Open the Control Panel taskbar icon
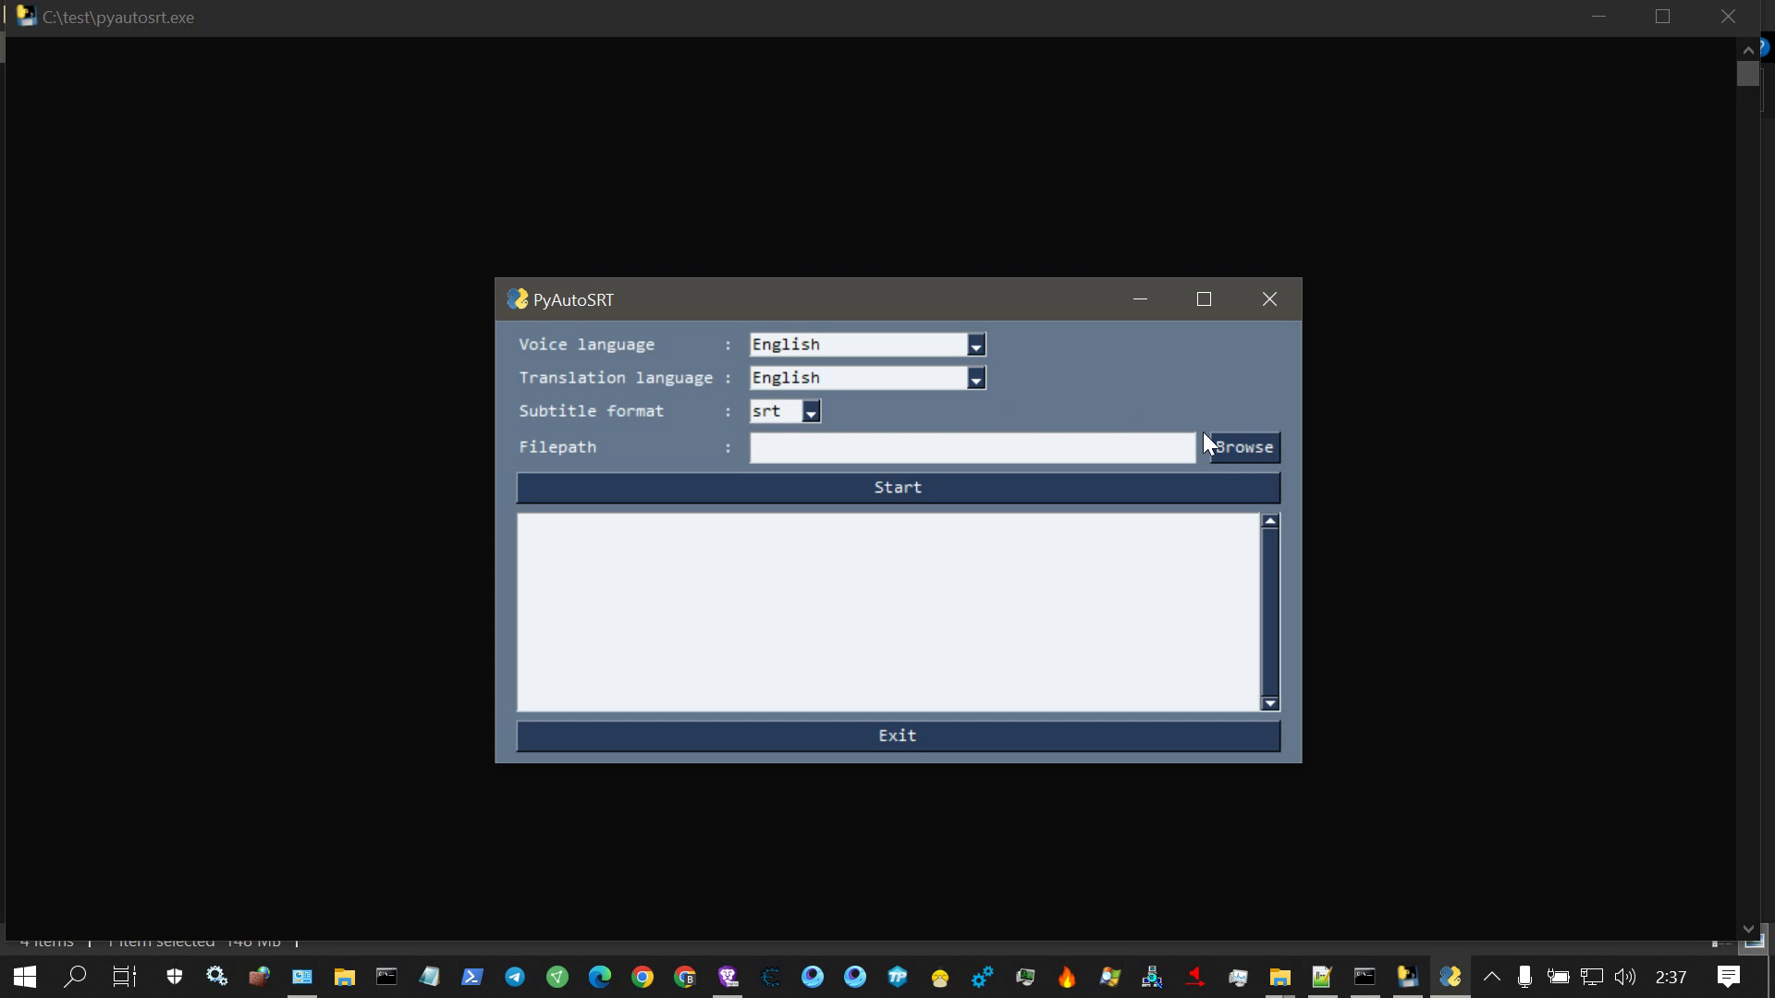This screenshot has height=998, width=1775. pyautogui.click(x=301, y=977)
